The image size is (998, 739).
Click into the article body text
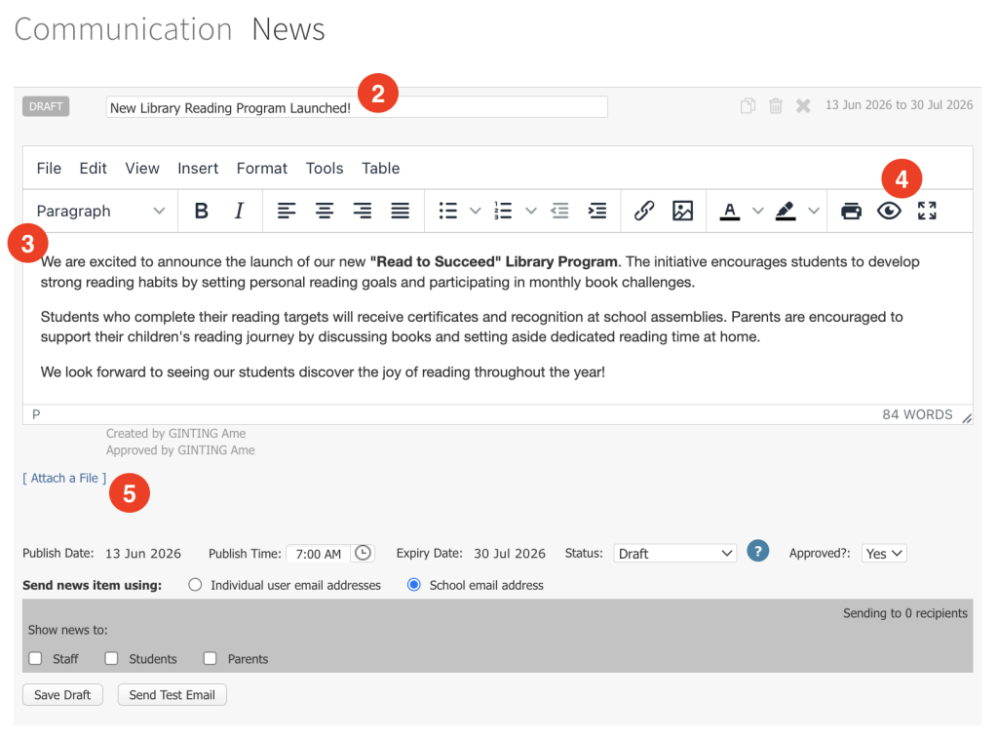pos(498,317)
